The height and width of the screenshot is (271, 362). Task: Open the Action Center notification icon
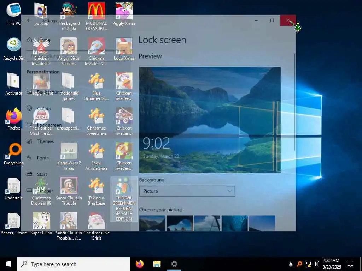point(350,264)
